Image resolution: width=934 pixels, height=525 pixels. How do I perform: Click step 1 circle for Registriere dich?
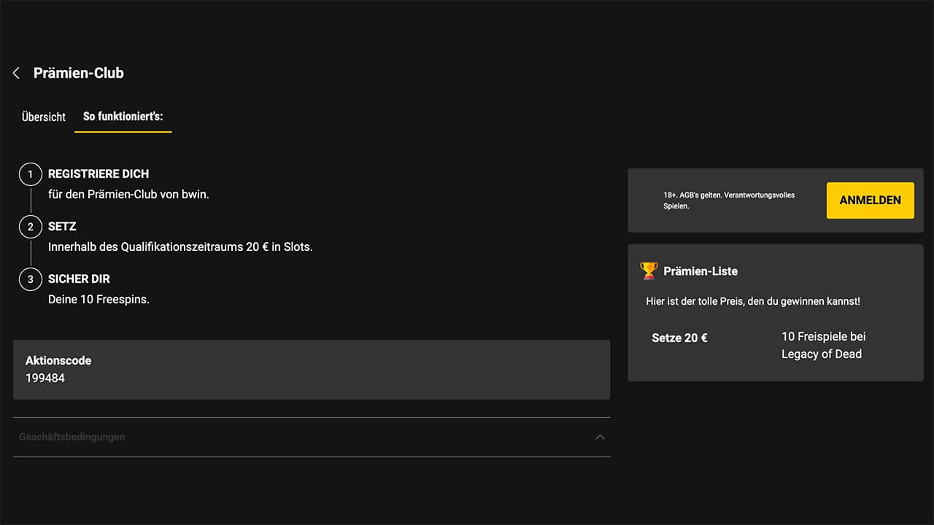(x=31, y=174)
